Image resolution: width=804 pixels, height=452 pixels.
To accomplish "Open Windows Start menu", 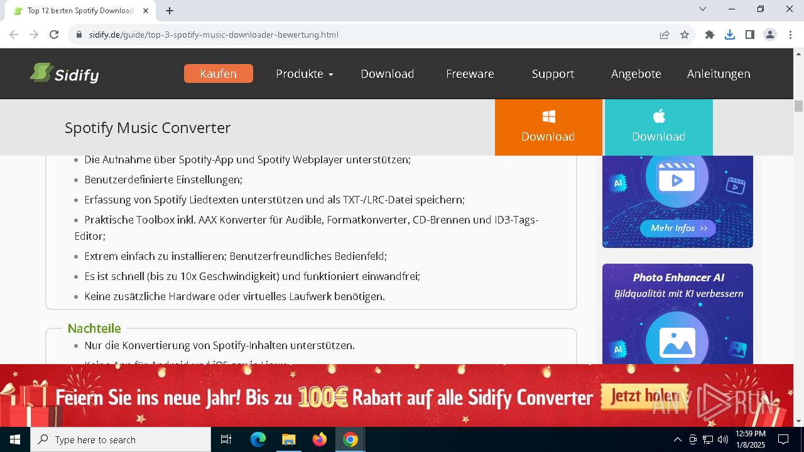I will click(15, 439).
